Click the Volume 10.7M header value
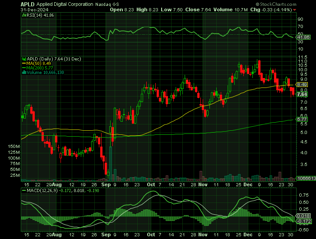The image size is (316, 239). click(x=231, y=9)
